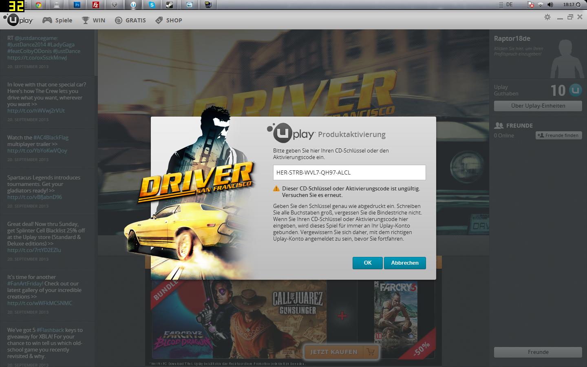Open the 7rtYD2EZIu Splinter Cell link
Image resolution: width=587 pixels, height=367 pixels.
click(x=34, y=250)
